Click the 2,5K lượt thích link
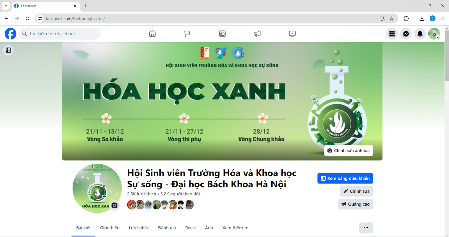 click(x=141, y=194)
